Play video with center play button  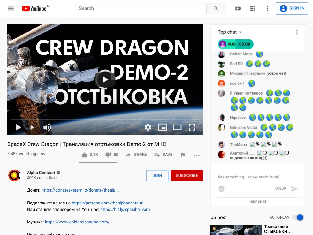105,80
